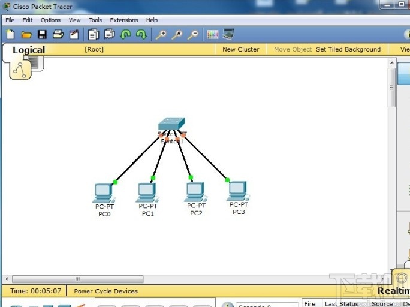Select the Switch1 device
The width and height of the screenshot is (410, 307).
pyautogui.click(x=172, y=124)
